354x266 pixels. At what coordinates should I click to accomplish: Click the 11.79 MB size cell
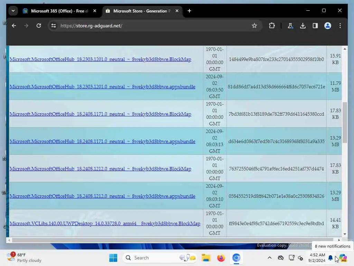(x=335, y=86)
